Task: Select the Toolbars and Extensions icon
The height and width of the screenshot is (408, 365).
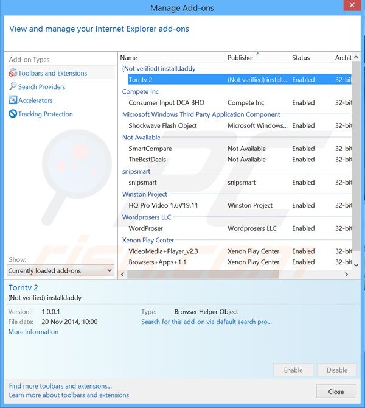Action: point(13,73)
